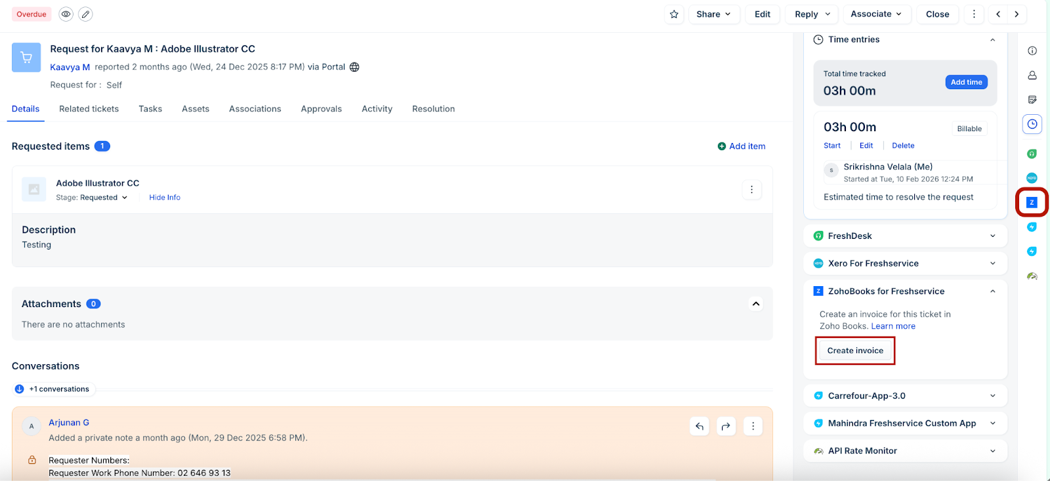Open Arjunan G profile link
1050x481 pixels.
69,423
